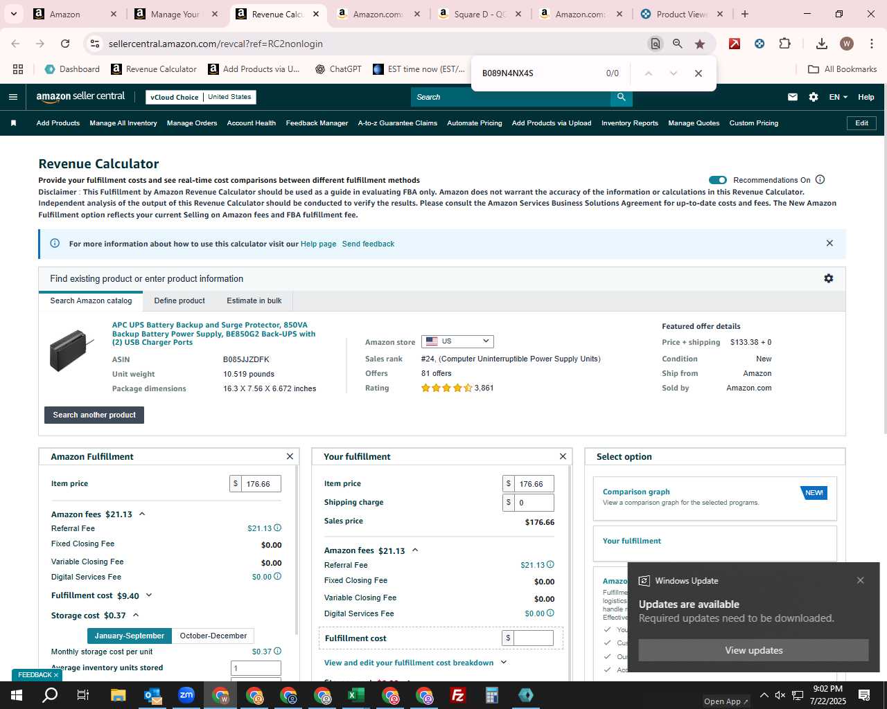This screenshot has height=709, width=887.
Task: Open the Chrome downloads icon
Action: [x=822, y=44]
